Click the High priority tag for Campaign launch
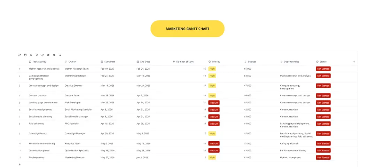This screenshot has width=376, height=167. point(212,134)
